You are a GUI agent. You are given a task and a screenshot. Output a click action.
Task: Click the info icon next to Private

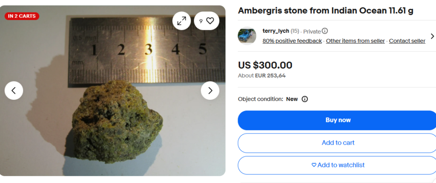click(325, 31)
